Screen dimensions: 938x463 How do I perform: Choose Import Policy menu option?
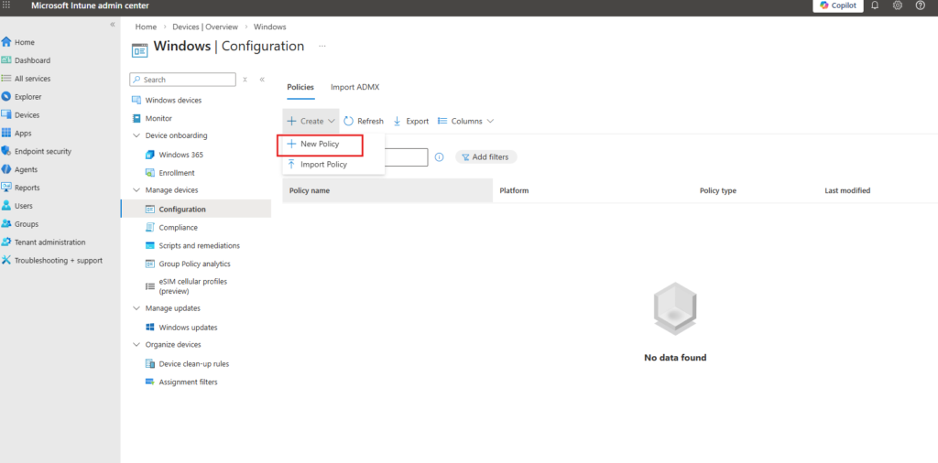click(323, 165)
